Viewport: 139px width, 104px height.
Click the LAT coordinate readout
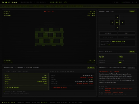click(x=7, y=60)
